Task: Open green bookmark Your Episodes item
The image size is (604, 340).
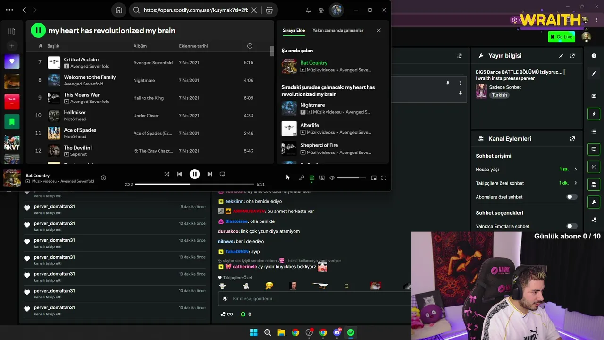Action: pos(12,122)
